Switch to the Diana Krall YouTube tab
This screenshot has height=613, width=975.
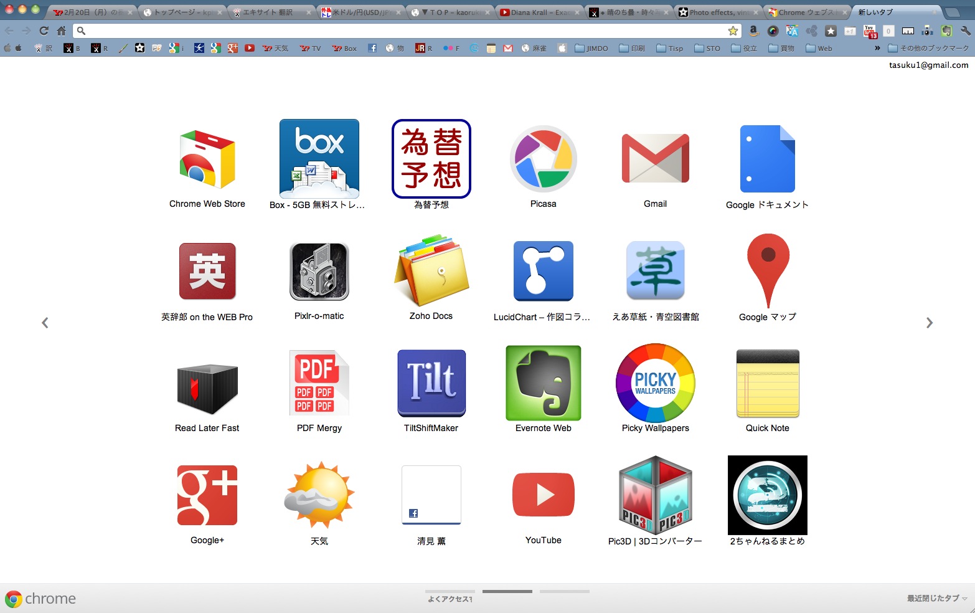point(539,12)
